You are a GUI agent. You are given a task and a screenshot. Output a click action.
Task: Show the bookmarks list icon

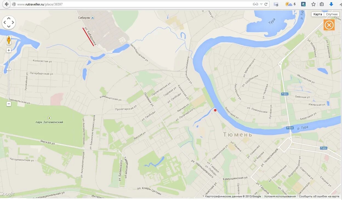click(x=322, y=4)
